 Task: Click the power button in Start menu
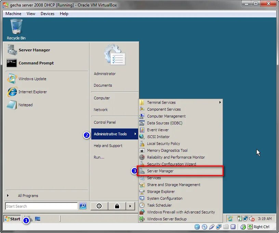tap(99, 206)
